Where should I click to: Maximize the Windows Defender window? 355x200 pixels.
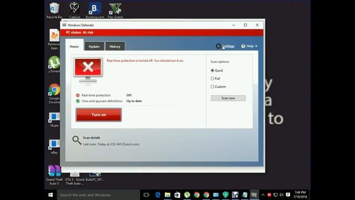coord(245,25)
